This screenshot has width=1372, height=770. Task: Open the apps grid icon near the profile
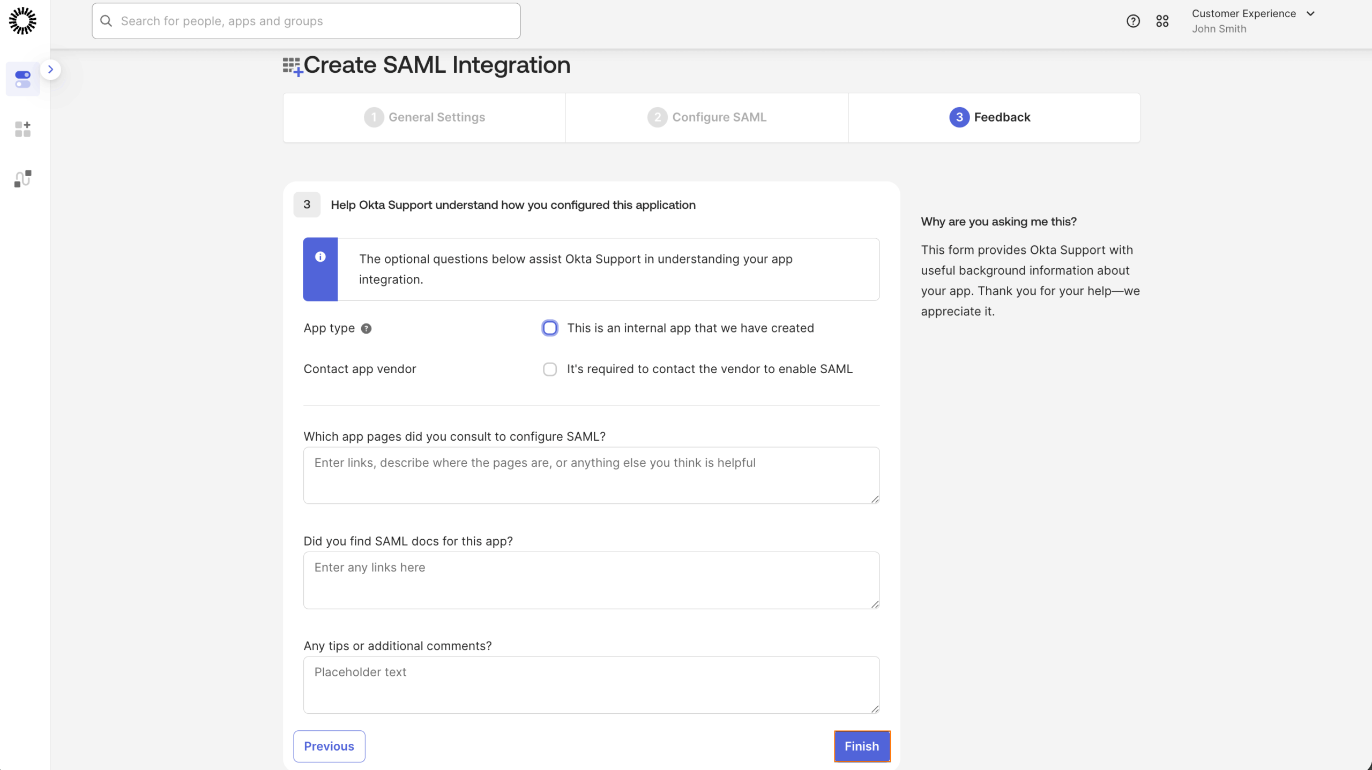[x=1162, y=21]
